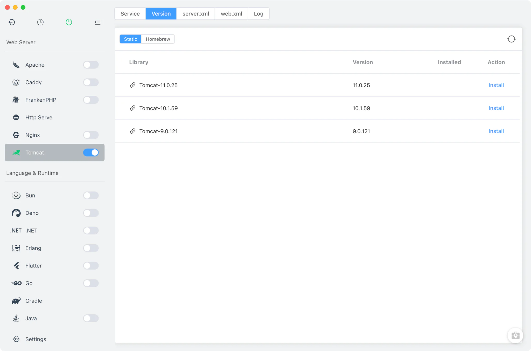Switch to the Homebrew source option
This screenshot has height=351, width=531.
point(158,39)
